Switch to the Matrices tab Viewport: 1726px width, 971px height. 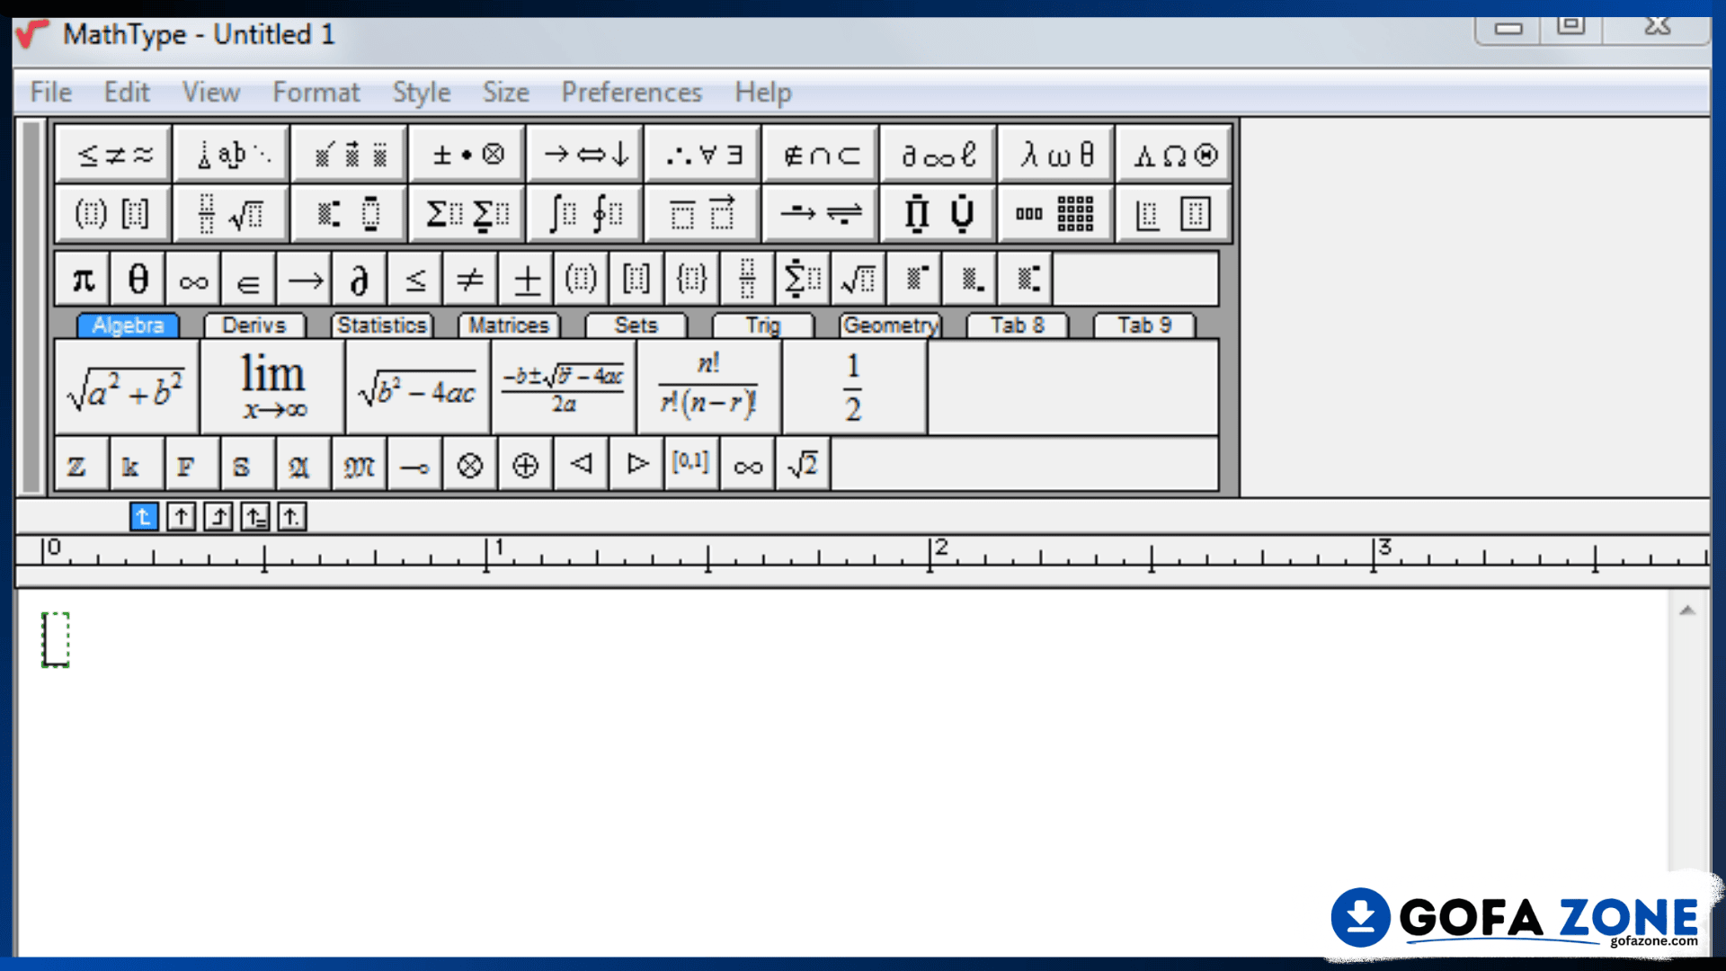click(x=509, y=325)
